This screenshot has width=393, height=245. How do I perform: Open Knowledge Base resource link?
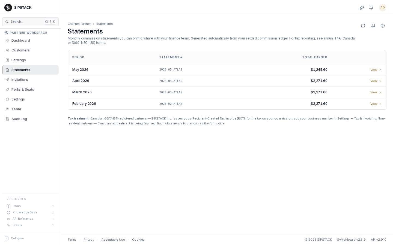(30, 213)
